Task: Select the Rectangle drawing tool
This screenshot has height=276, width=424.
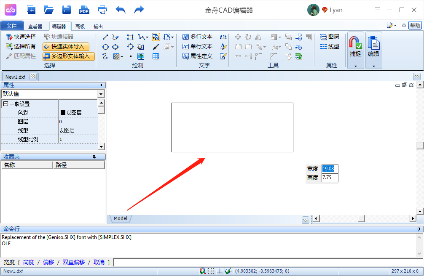Action: pyautogui.click(x=130, y=37)
